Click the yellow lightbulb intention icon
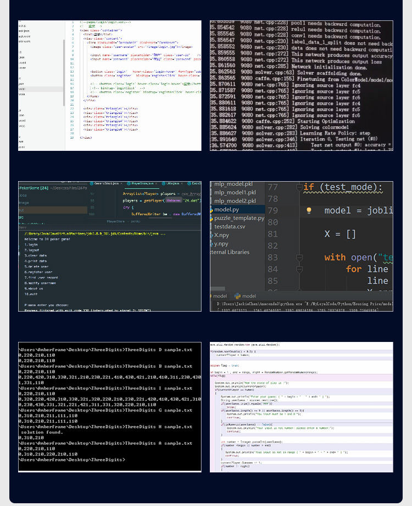The height and width of the screenshot is (506, 412). click(309, 210)
